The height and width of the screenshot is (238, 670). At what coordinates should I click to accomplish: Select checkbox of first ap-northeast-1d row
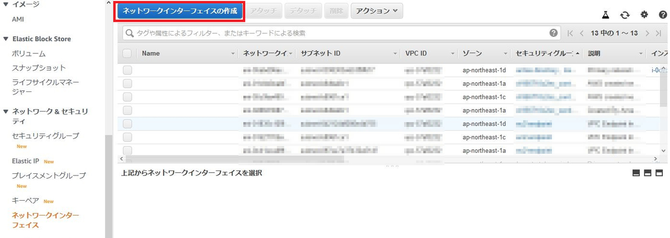tap(127, 70)
